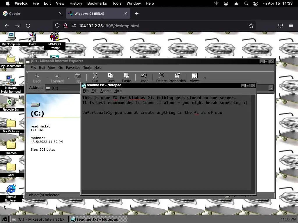298x223 pixels.
Task: Open Explorer View menu
Action: pyautogui.click(x=52, y=67)
